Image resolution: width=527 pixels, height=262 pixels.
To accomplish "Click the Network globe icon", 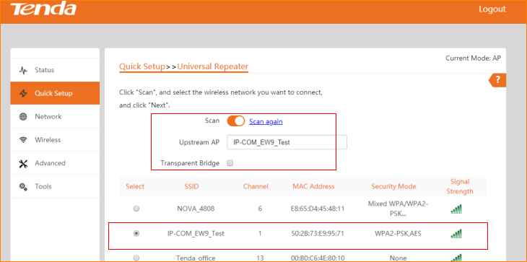I will point(23,117).
